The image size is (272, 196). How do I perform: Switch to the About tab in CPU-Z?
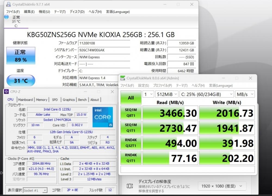(x=95, y=100)
